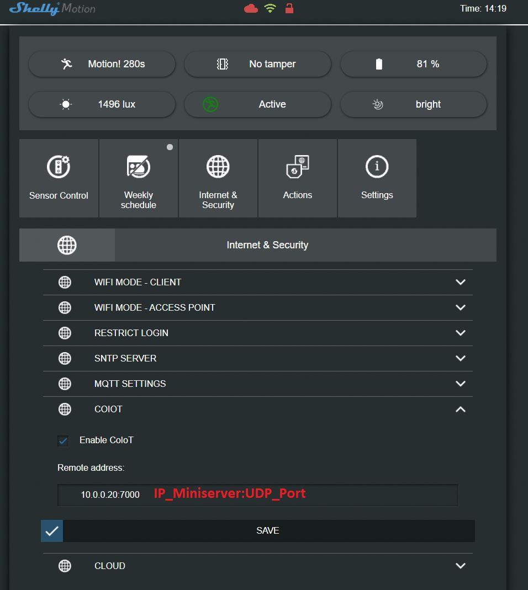Expand SNTP SERVER chevron
Screen dimensions: 528x590
[x=461, y=358]
